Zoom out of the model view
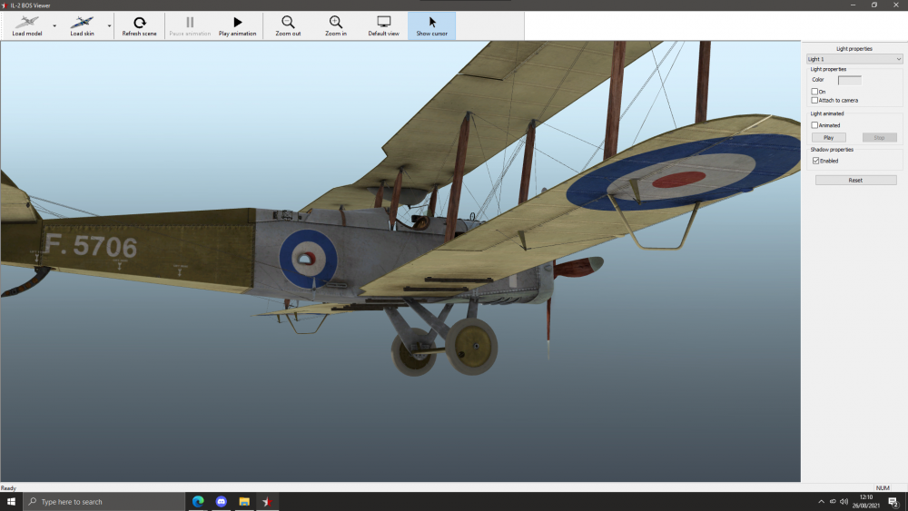908x511 pixels. click(x=288, y=25)
